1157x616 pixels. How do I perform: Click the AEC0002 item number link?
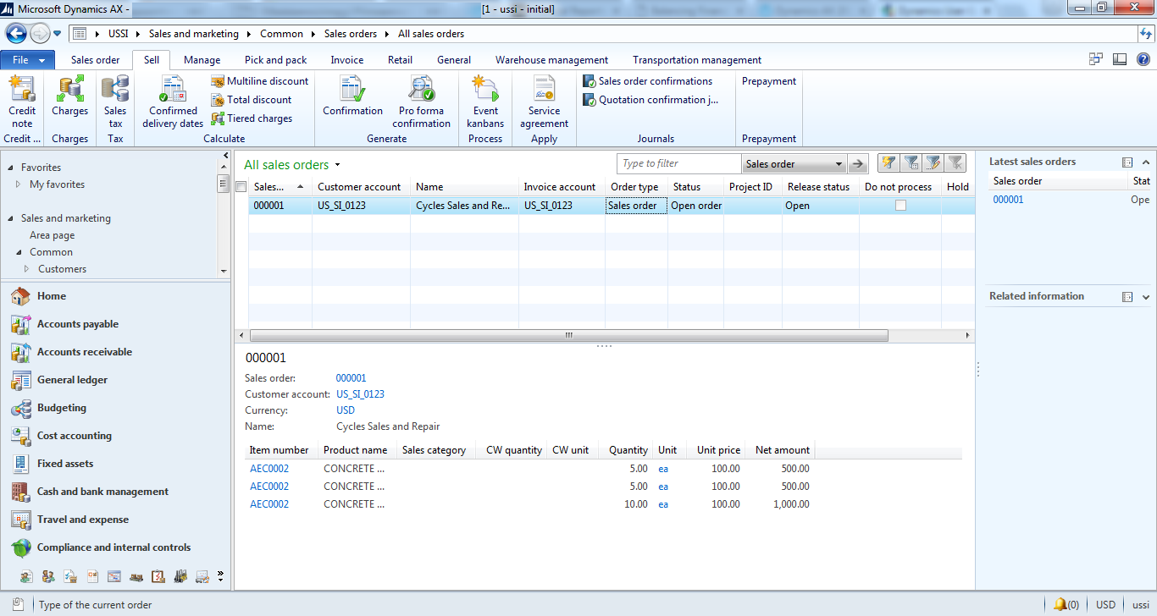pyautogui.click(x=269, y=469)
